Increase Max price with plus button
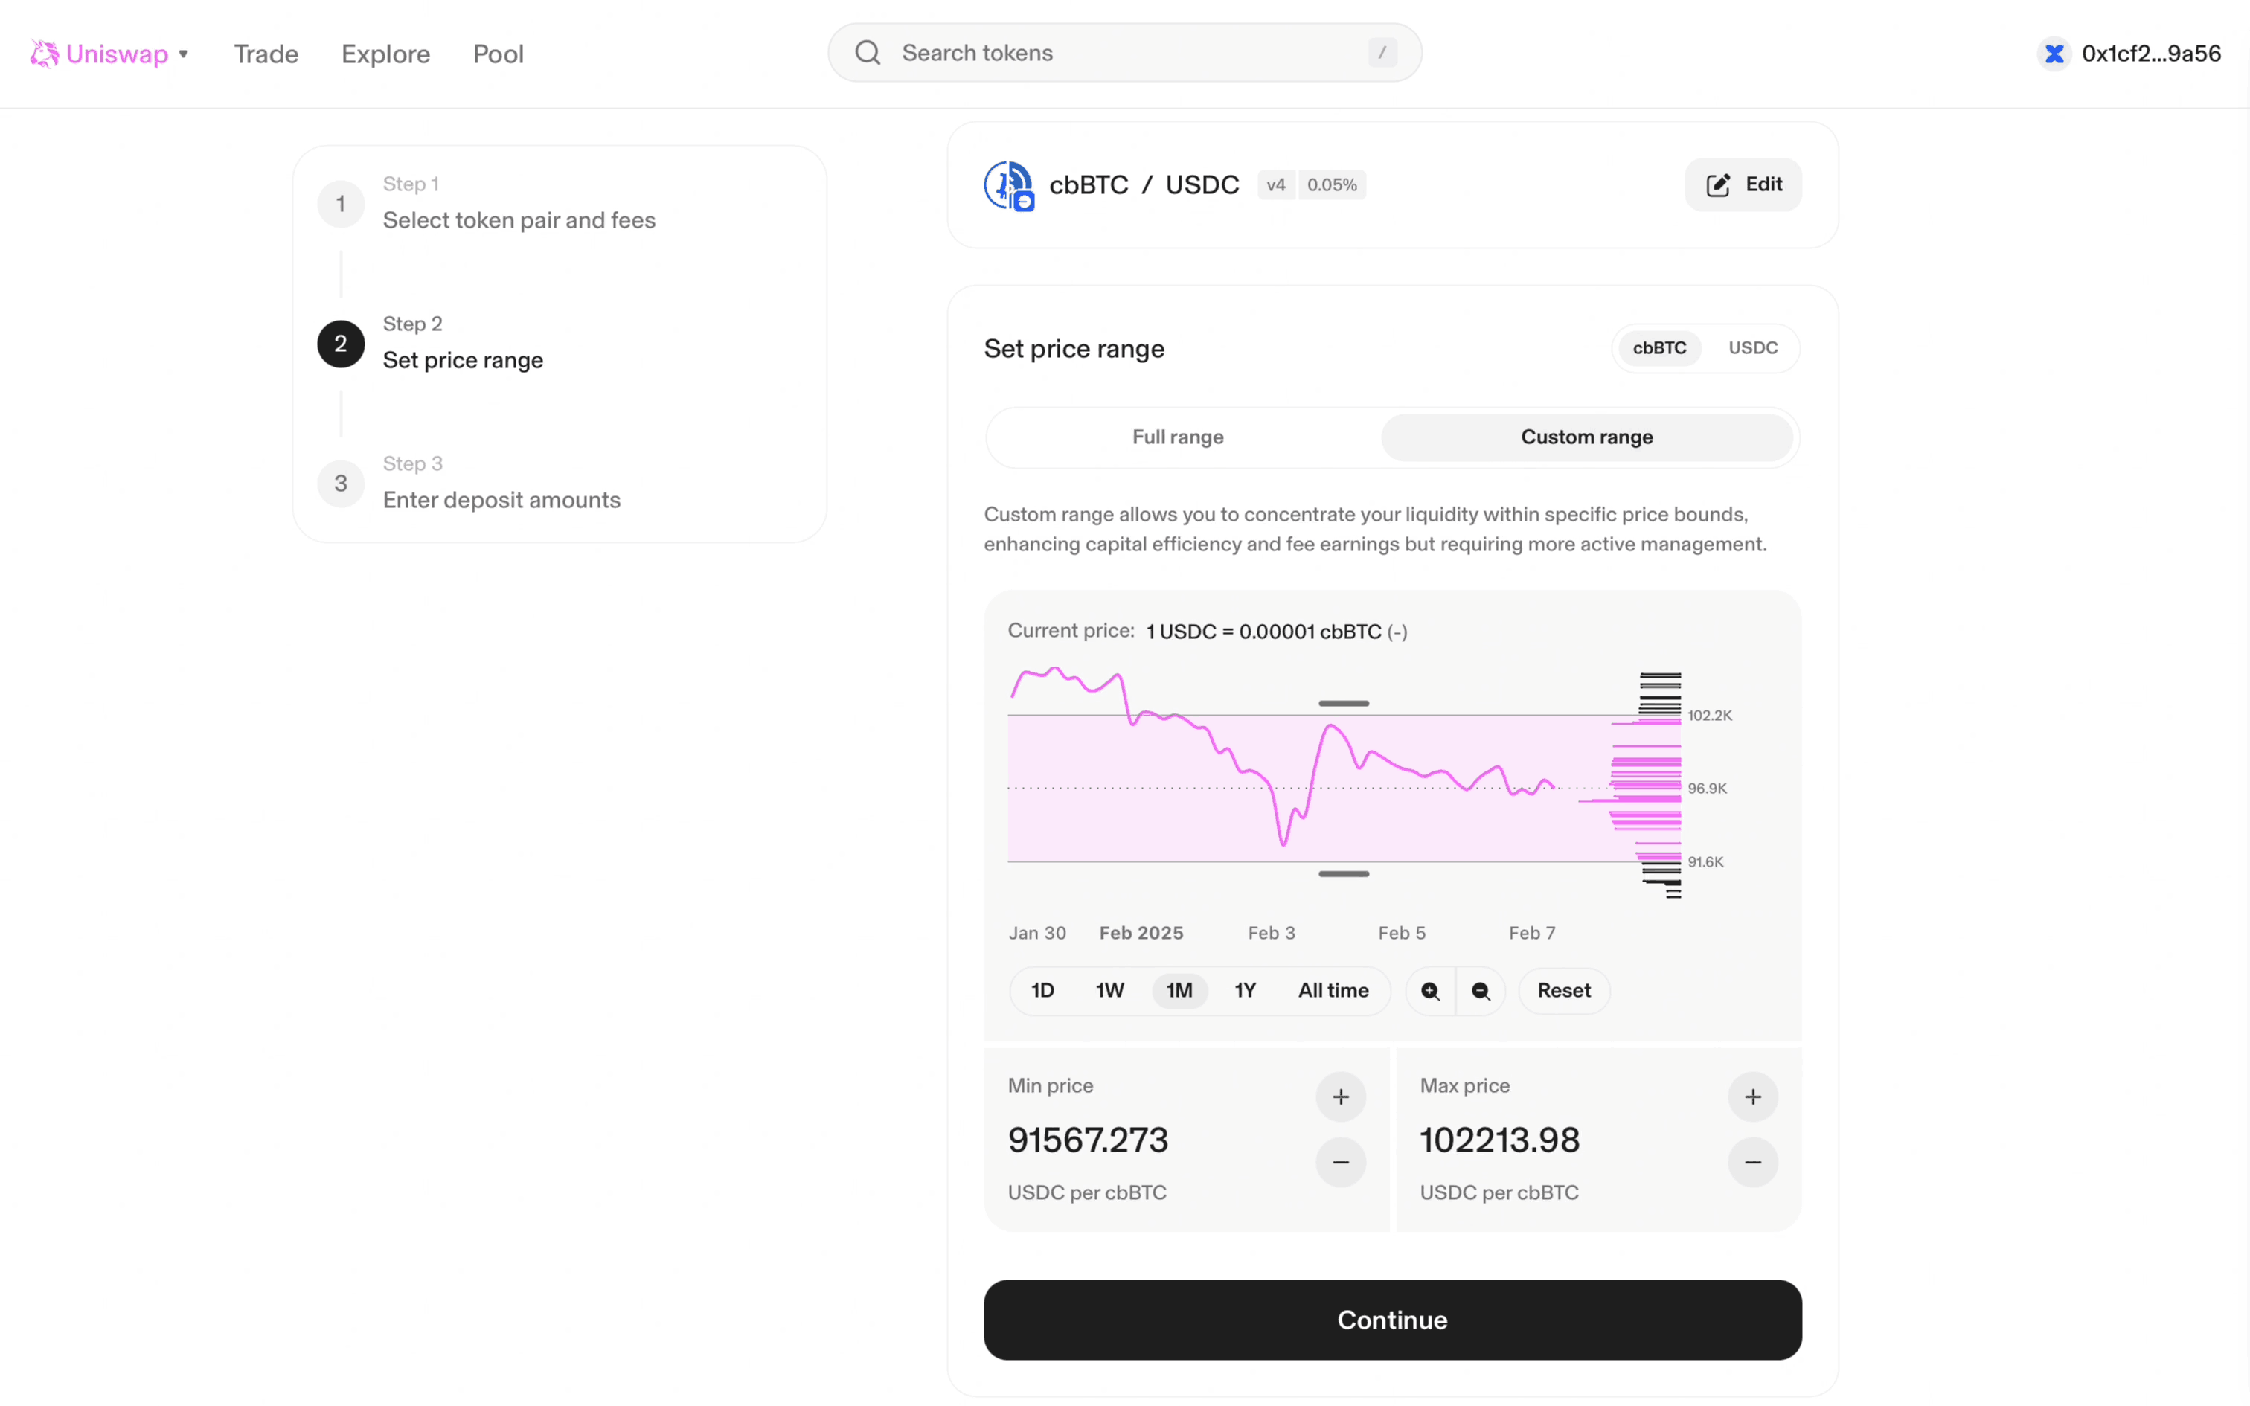2250x1406 pixels. pyautogui.click(x=1752, y=1097)
